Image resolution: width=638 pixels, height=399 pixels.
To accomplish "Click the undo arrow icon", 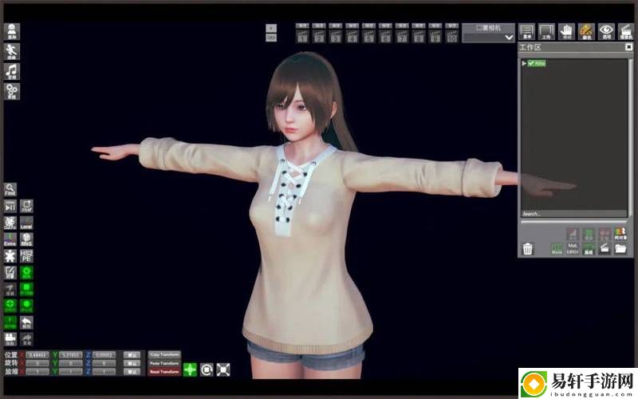I will pyautogui.click(x=26, y=322).
